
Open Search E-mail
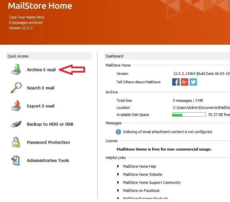[41, 88]
